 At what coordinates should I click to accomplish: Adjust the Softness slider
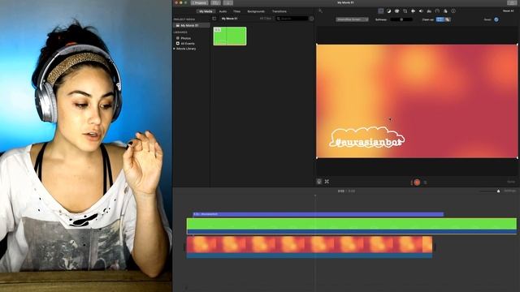pos(401,19)
